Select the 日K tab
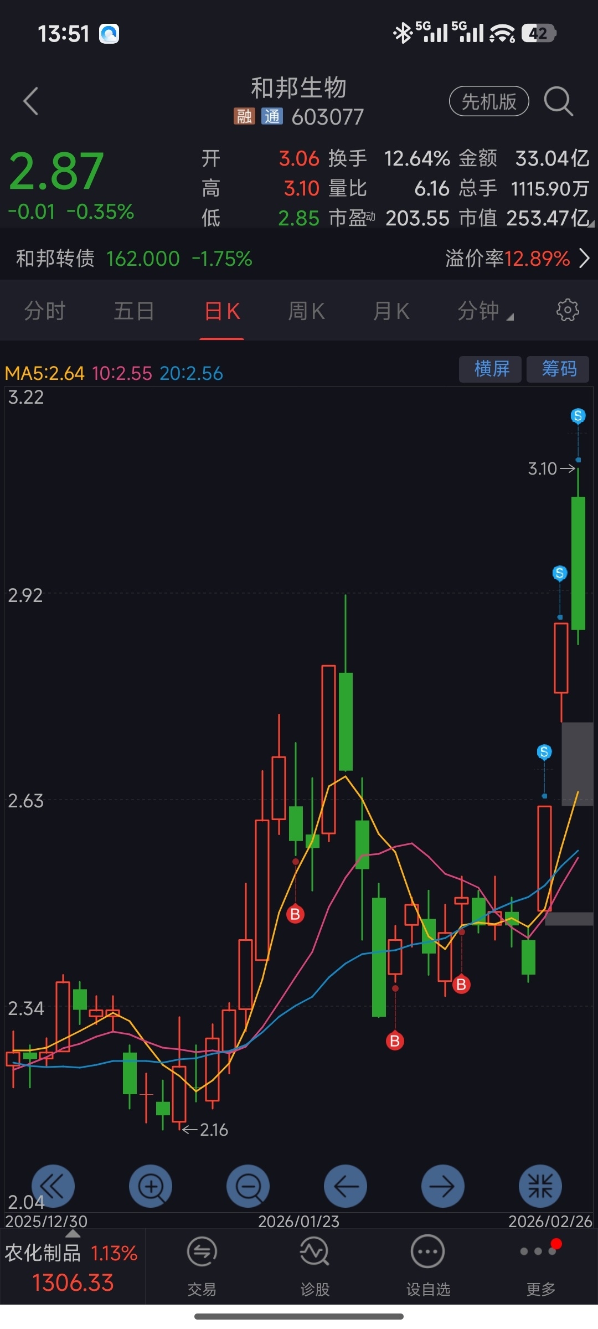The width and height of the screenshot is (598, 1329). click(x=222, y=311)
